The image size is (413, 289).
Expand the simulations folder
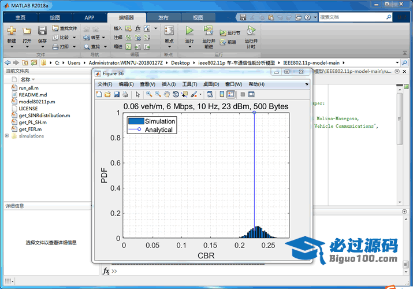[7, 136]
